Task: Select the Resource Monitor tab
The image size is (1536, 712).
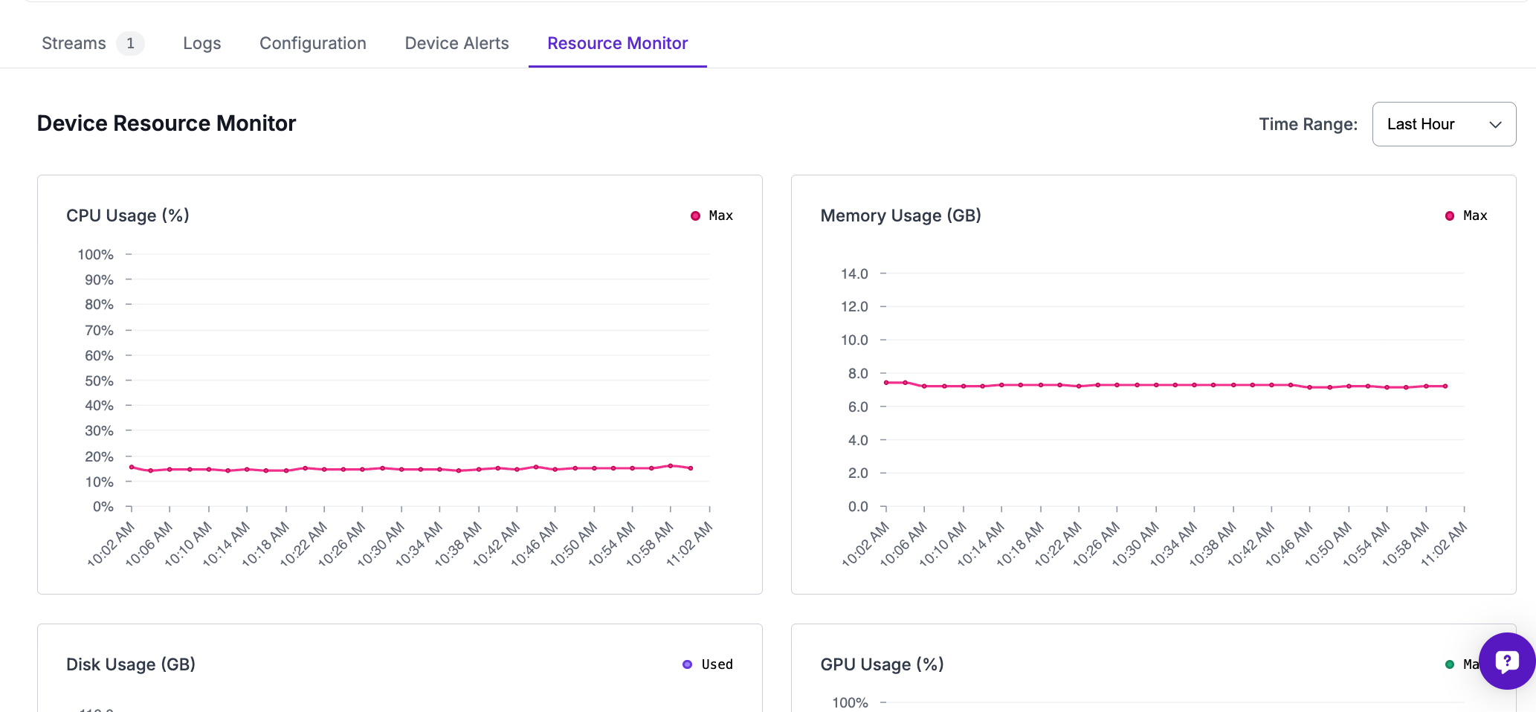Action: click(x=617, y=43)
